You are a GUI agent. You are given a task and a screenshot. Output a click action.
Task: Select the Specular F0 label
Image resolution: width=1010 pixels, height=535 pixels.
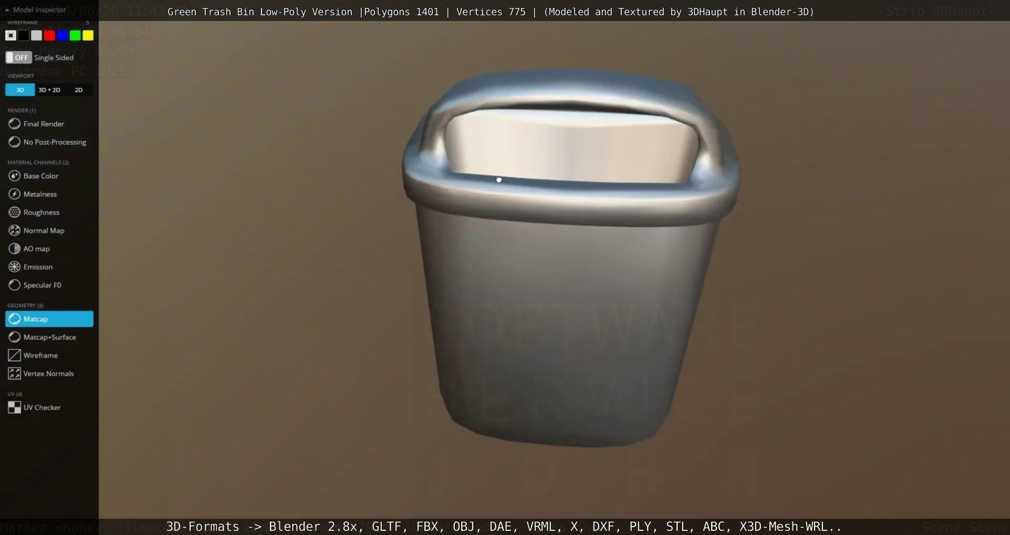(x=42, y=285)
